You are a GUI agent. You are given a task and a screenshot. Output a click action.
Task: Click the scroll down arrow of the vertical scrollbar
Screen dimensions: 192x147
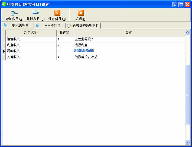[x=187, y=142]
